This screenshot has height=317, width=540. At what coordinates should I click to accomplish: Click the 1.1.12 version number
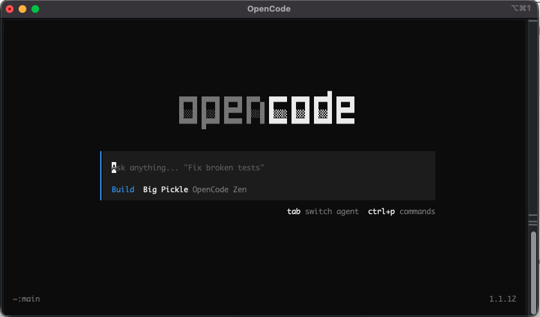click(x=503, y=299)
